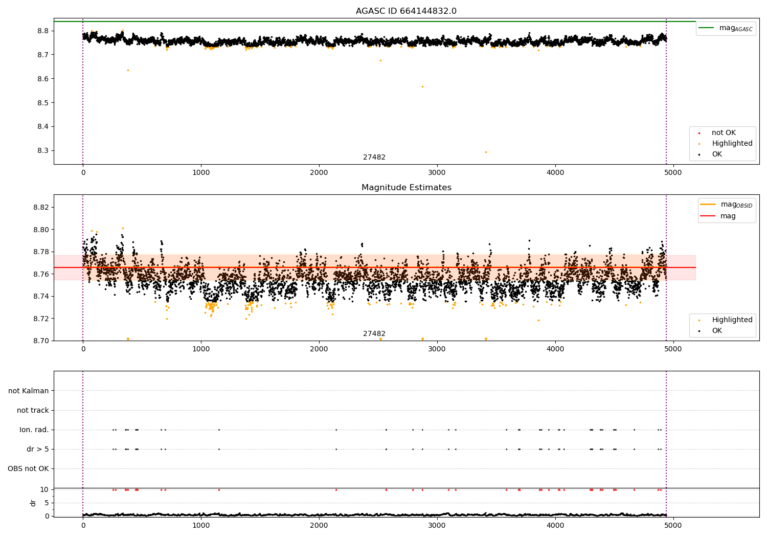Click the 8.6 y-tick label on top plot

pos(43,79)
